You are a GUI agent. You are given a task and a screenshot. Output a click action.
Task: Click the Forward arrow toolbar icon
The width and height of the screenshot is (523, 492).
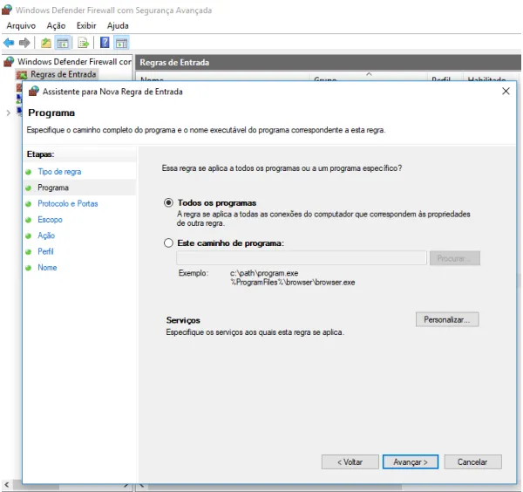click(24, 43)
